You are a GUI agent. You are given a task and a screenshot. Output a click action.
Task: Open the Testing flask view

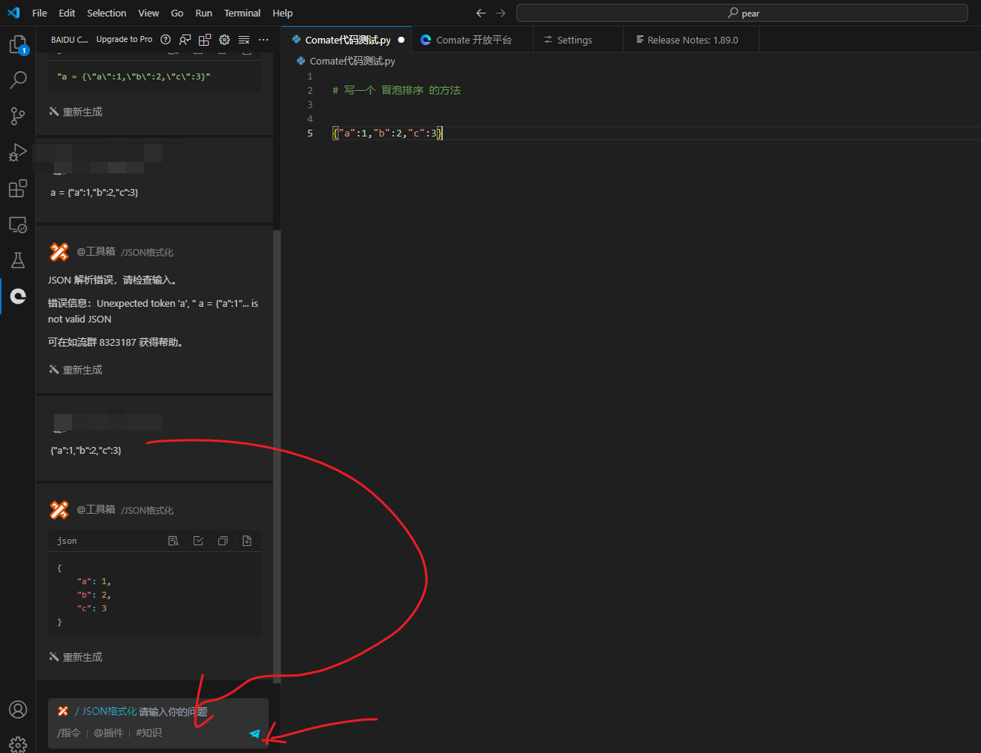18,260
